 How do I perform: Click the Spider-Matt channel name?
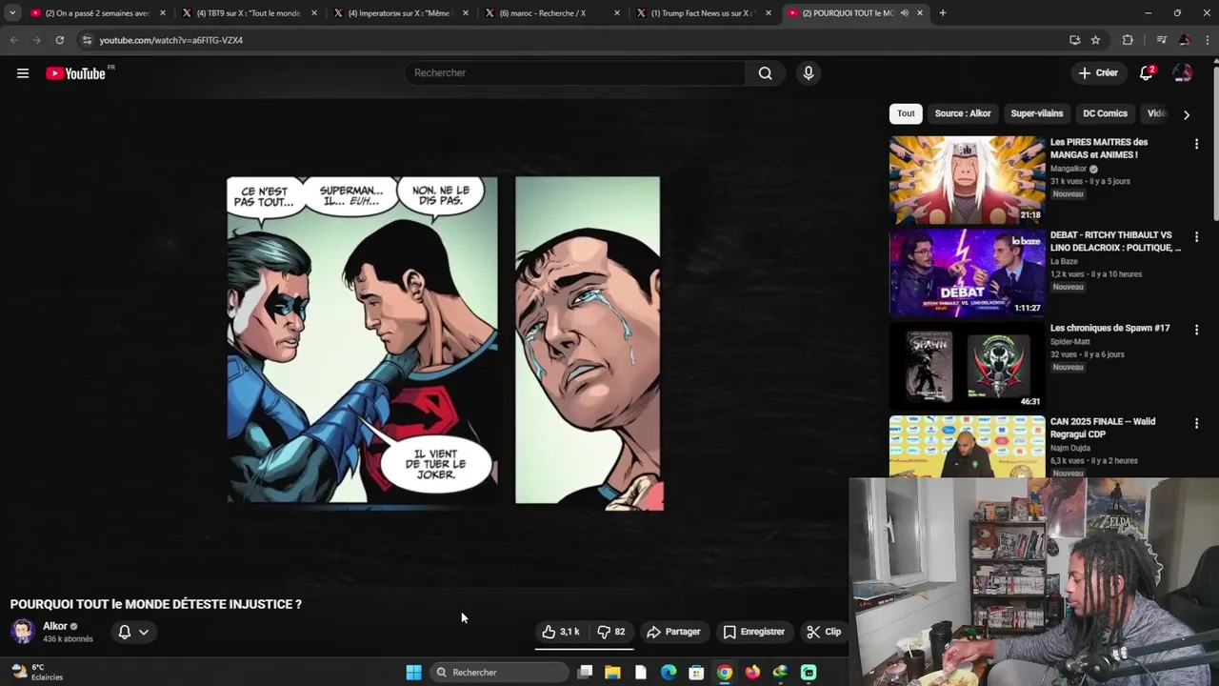point(1069,342)
